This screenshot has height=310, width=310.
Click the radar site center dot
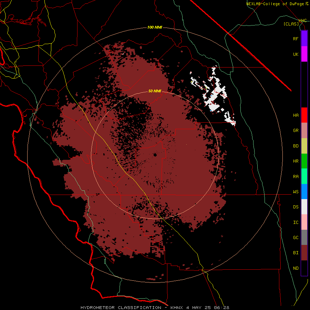tap(155, 155)
